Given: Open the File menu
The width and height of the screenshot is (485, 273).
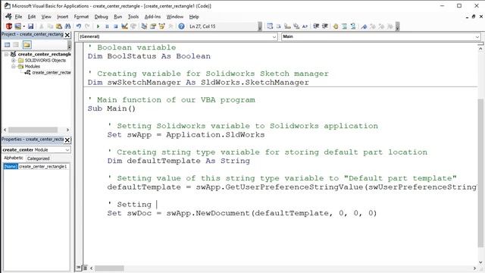Looking at the screenshot, I should tap(18, 17).
